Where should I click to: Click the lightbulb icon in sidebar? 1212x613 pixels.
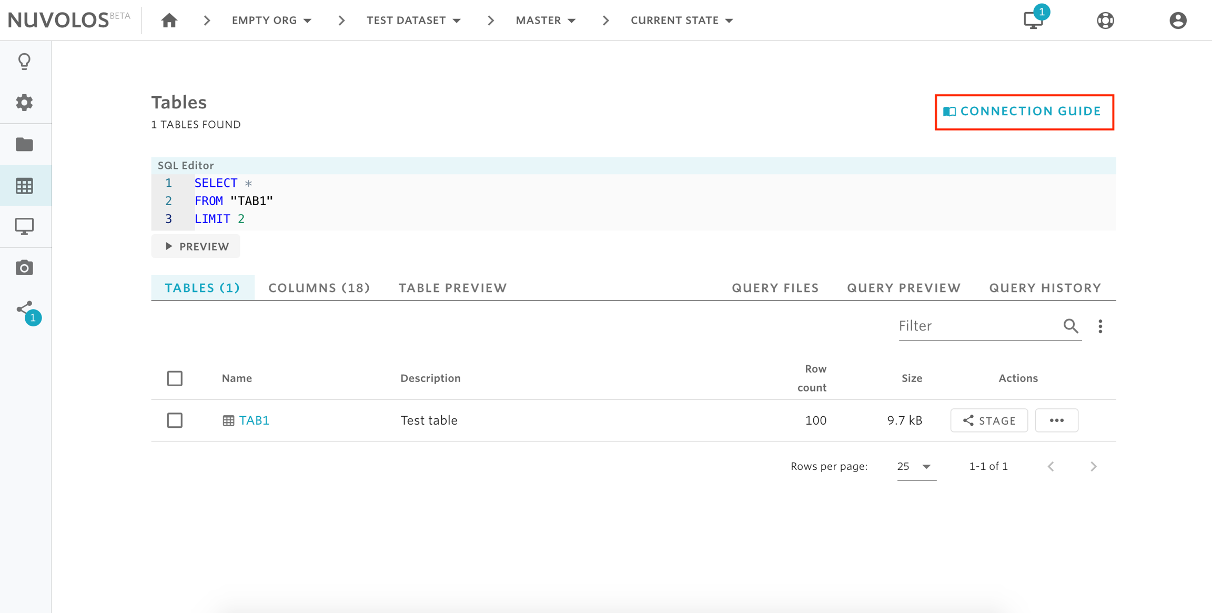(24, 62)
